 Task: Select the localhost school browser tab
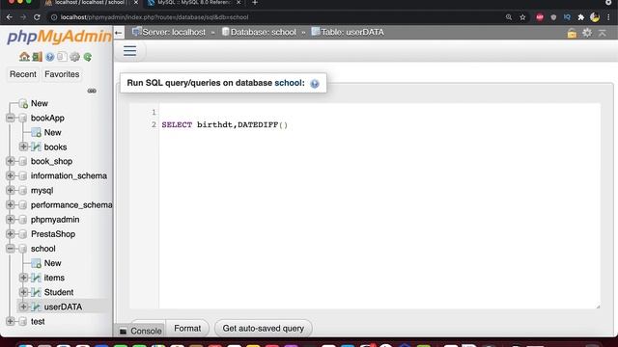[x=90, y=3]
